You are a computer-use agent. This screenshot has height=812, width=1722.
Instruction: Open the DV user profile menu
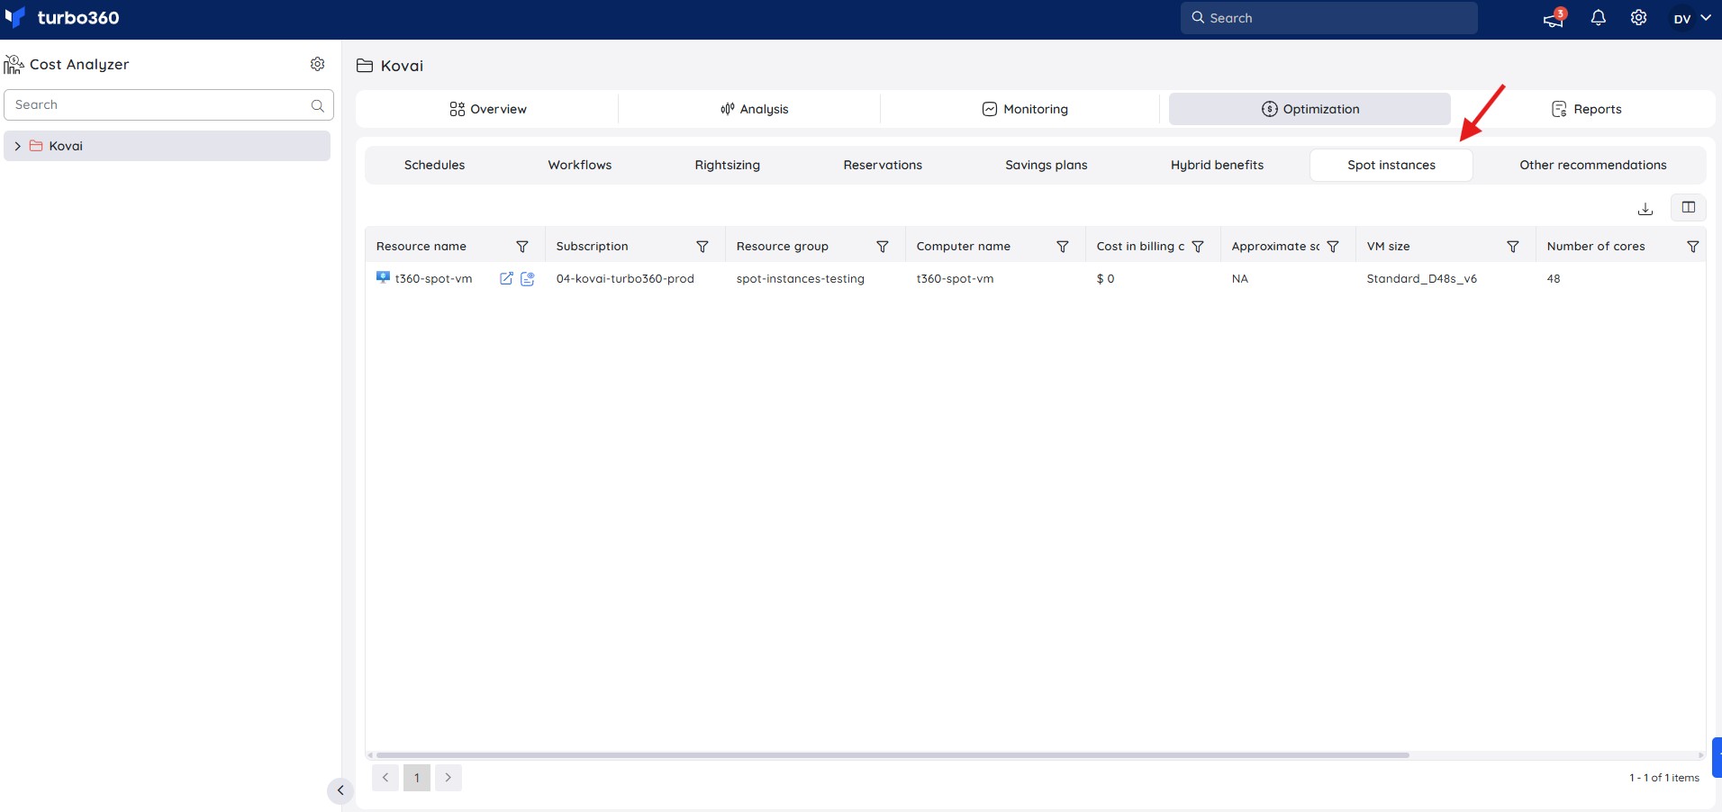[1692, 18]
